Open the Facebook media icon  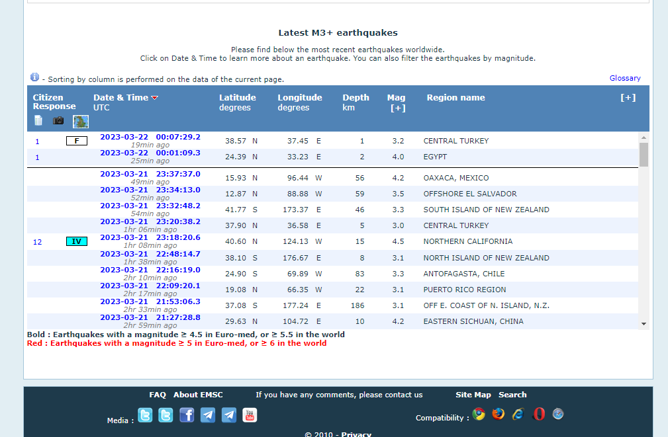(x=187, y=415)
